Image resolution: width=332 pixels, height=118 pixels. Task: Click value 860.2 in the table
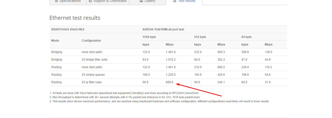click(x=221, y=67)
